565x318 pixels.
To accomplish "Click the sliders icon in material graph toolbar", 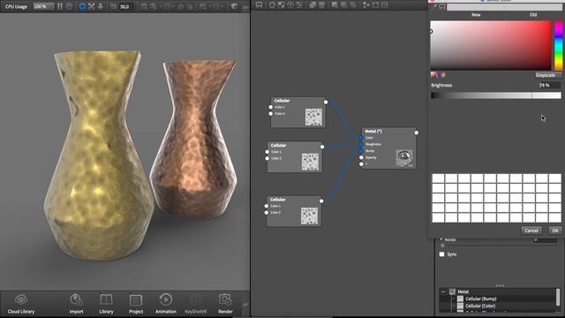I will pyautogui.click(x=299, y=4).
